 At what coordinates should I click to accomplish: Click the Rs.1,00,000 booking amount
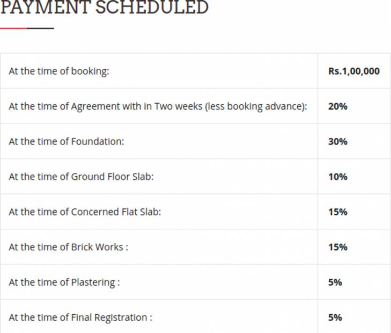pos(354,71)
